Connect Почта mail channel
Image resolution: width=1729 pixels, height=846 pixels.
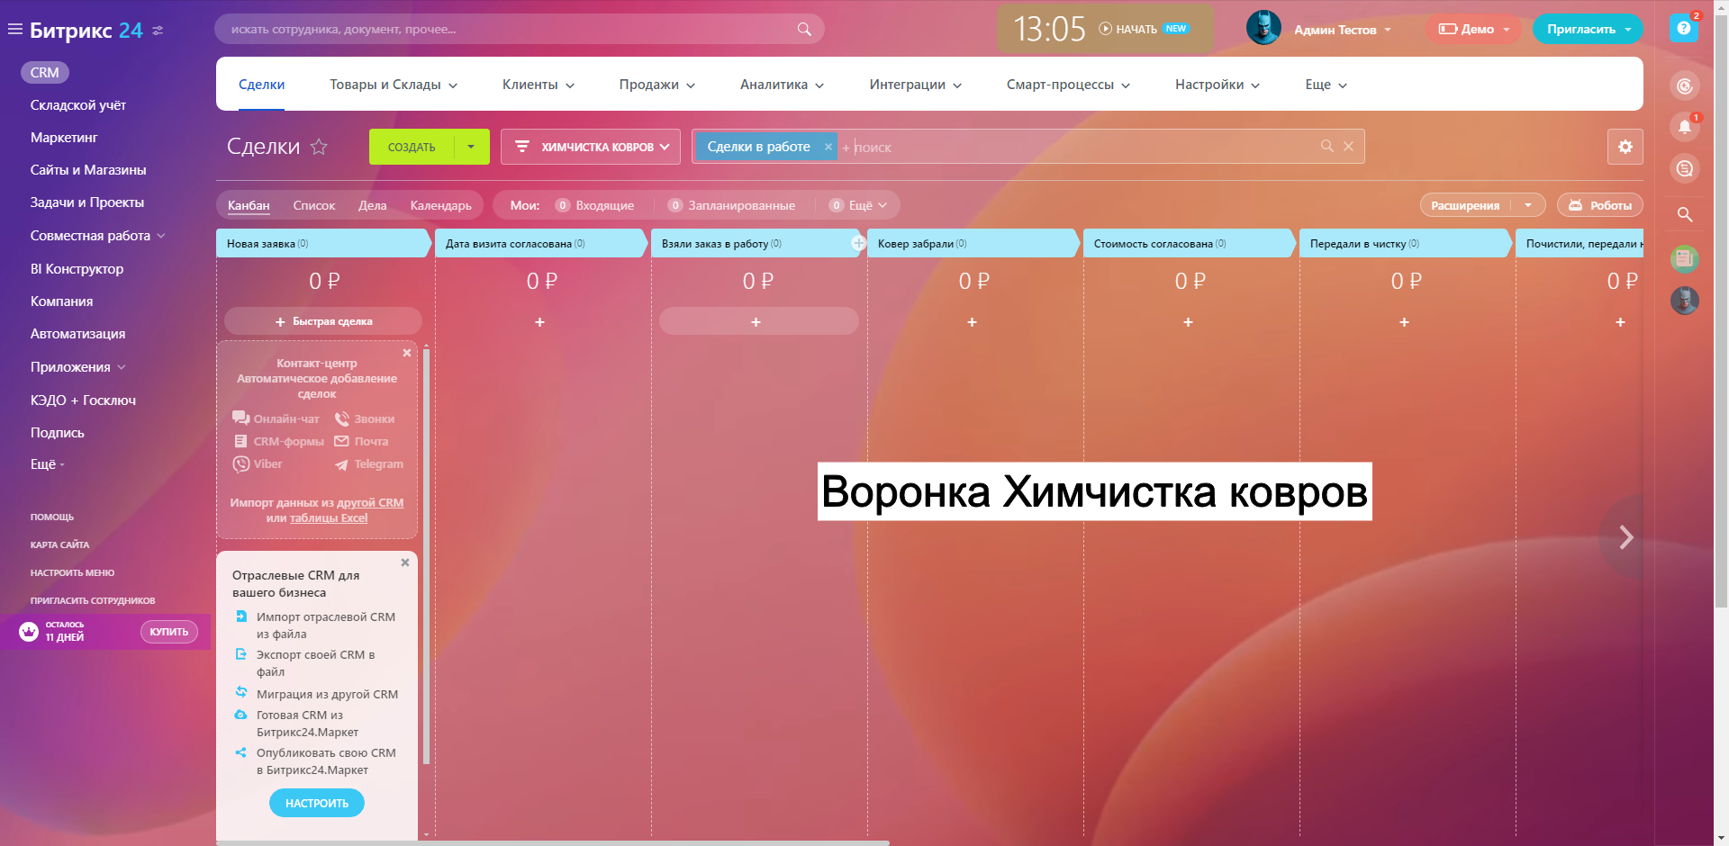click(361, 441)
